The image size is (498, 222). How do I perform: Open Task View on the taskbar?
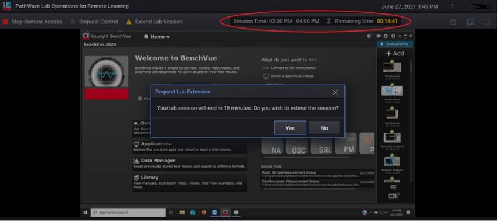[171, 213]
